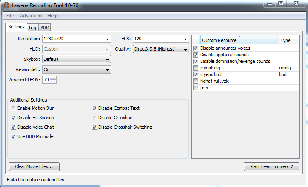Open the Help menu

(52, 16)
